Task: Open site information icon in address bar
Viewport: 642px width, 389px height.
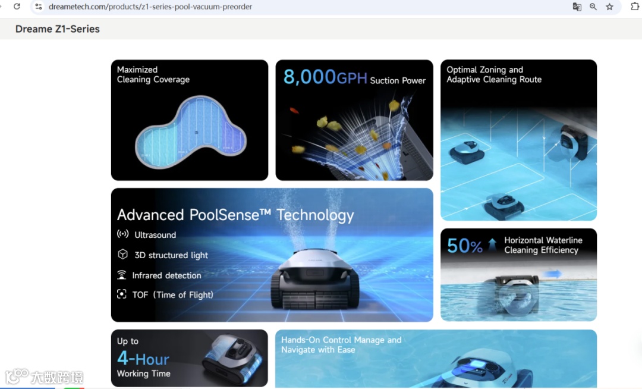Action: (x=39, y=7)
